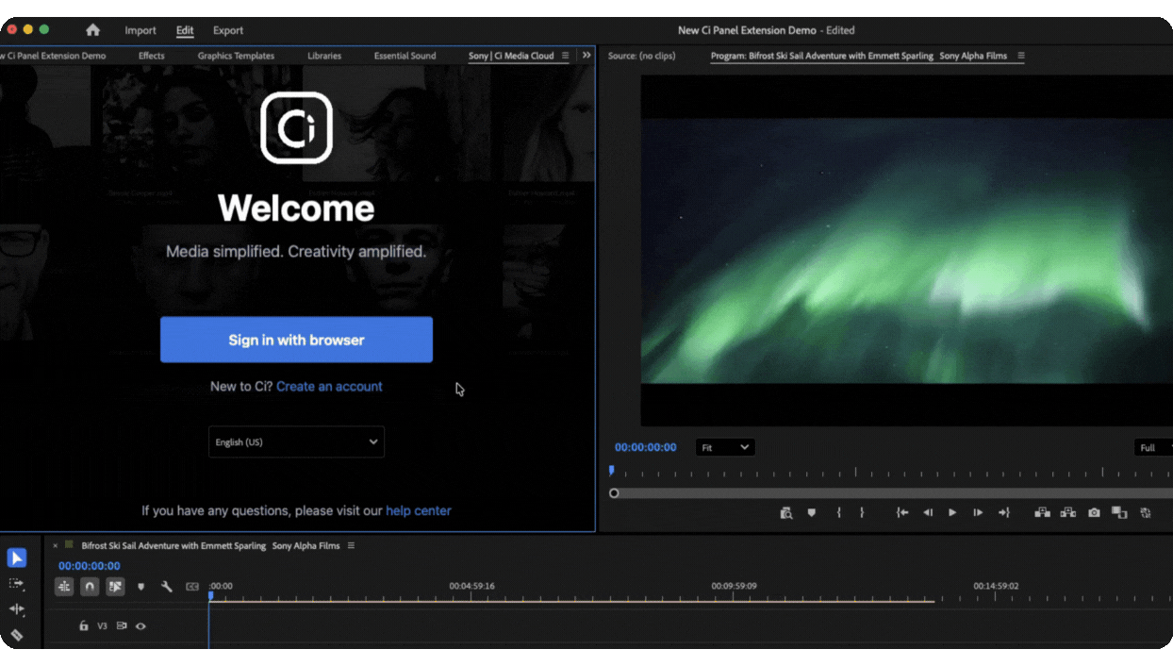Click the Lift button
This screenshot has width=1173, height=666.
(1042, 512)
